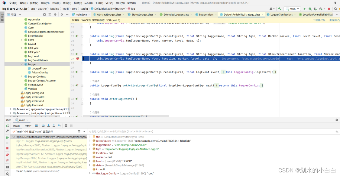
Task: Click choose sources link
Action: tap(334, 20)
